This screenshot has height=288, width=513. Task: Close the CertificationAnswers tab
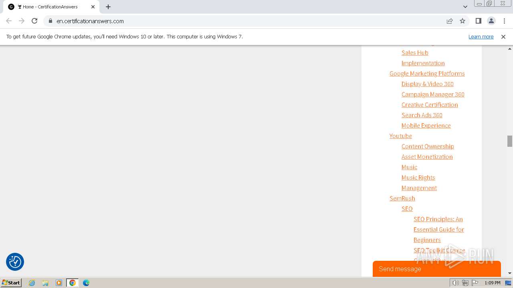click(x=93, y=7)
